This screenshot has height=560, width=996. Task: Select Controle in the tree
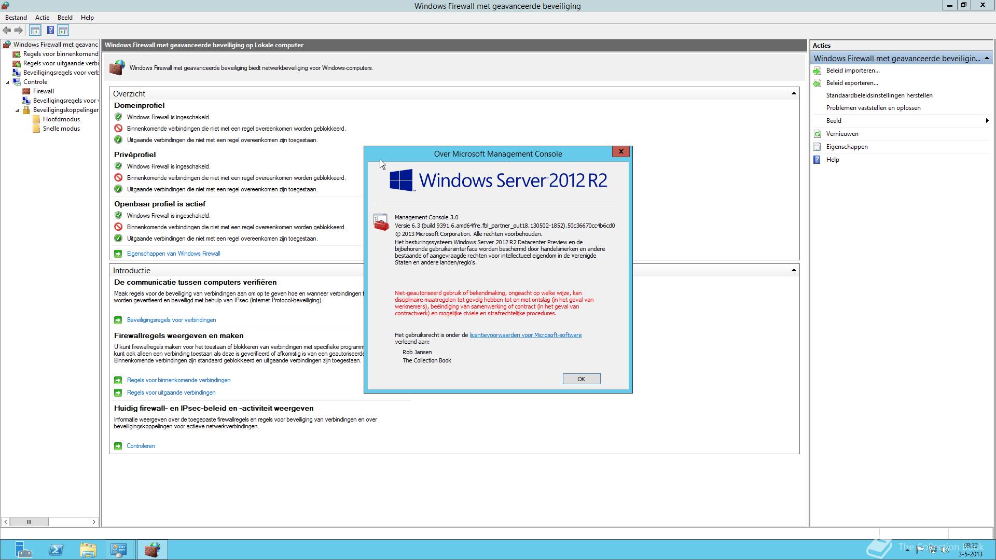(35, 82)
